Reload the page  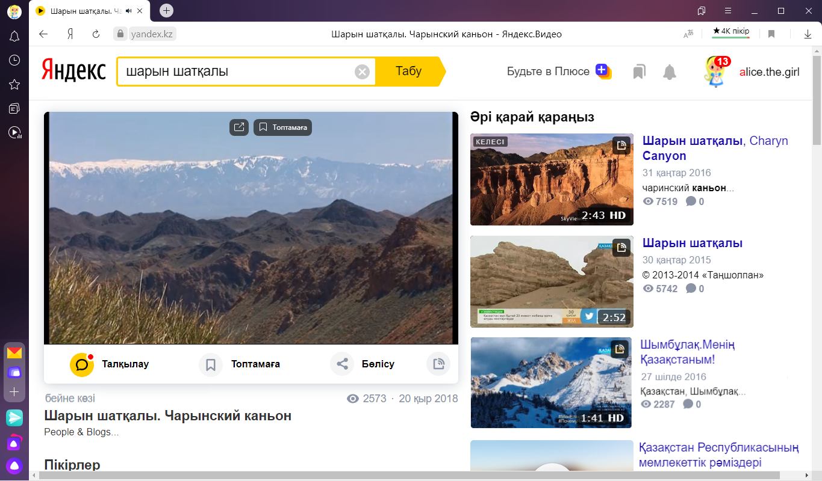click(96, 34)
